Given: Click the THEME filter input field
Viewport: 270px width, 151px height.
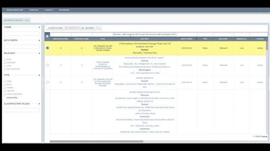Looking at the screenshot, I should pos(22,34).
